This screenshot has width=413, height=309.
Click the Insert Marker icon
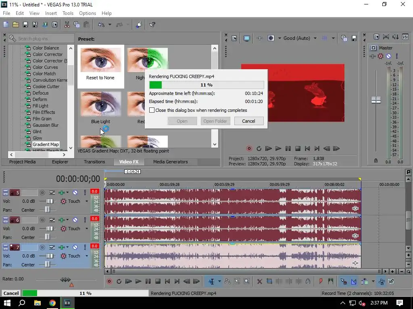(x=321, y=281)
